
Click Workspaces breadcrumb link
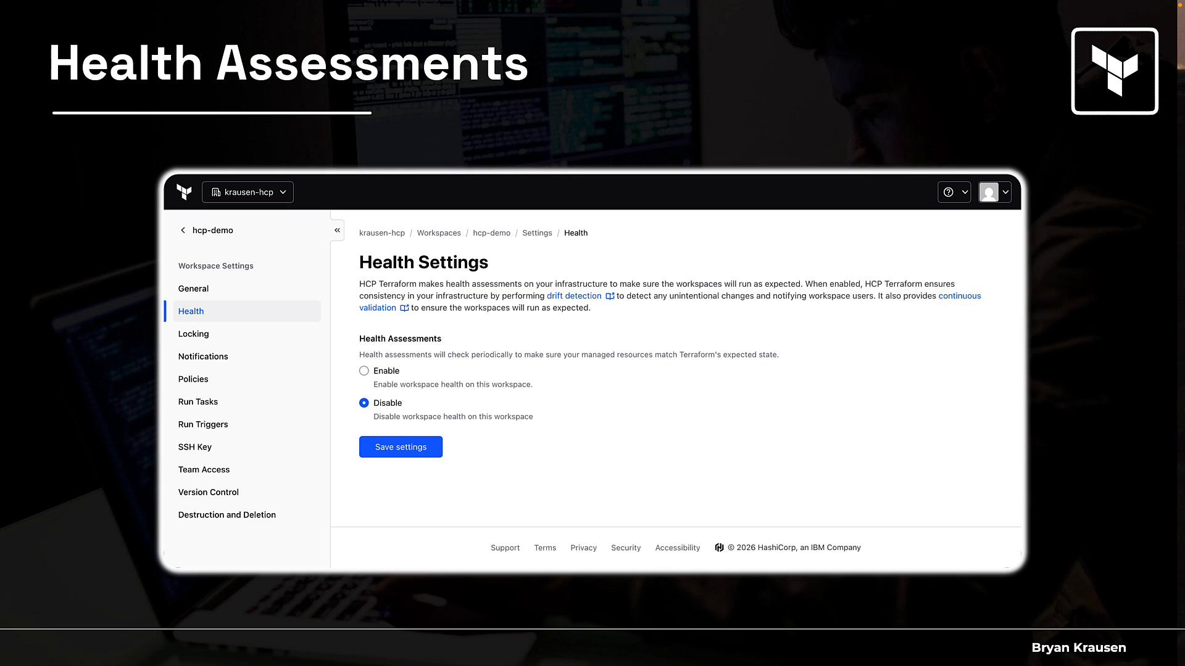439,233
